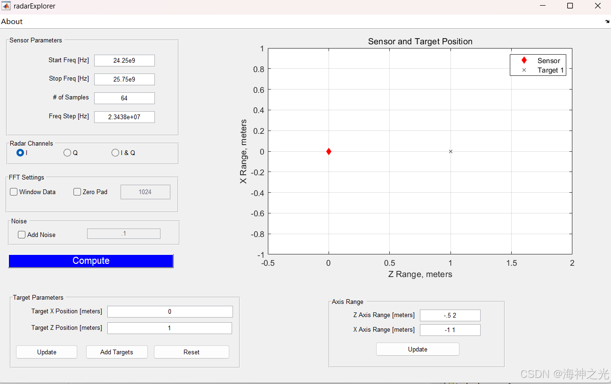Viewport: 611px width, 384px height.
Task: Click the Target X Position [meters] label
Action: (x=67, y=311)
